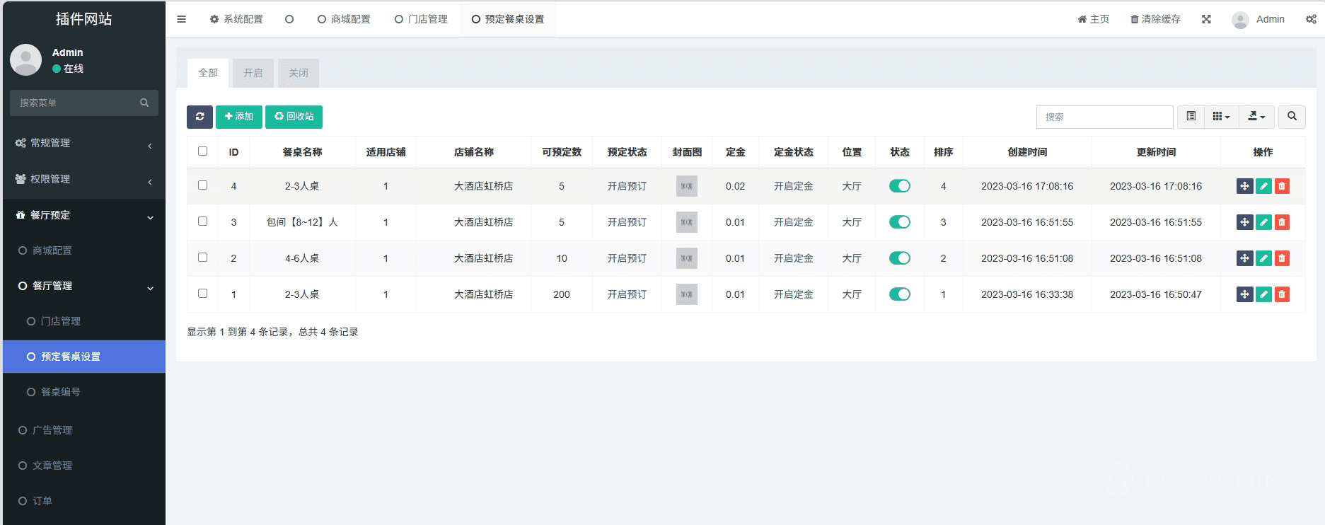Click the fullscreen icon in top bar

1206,19
